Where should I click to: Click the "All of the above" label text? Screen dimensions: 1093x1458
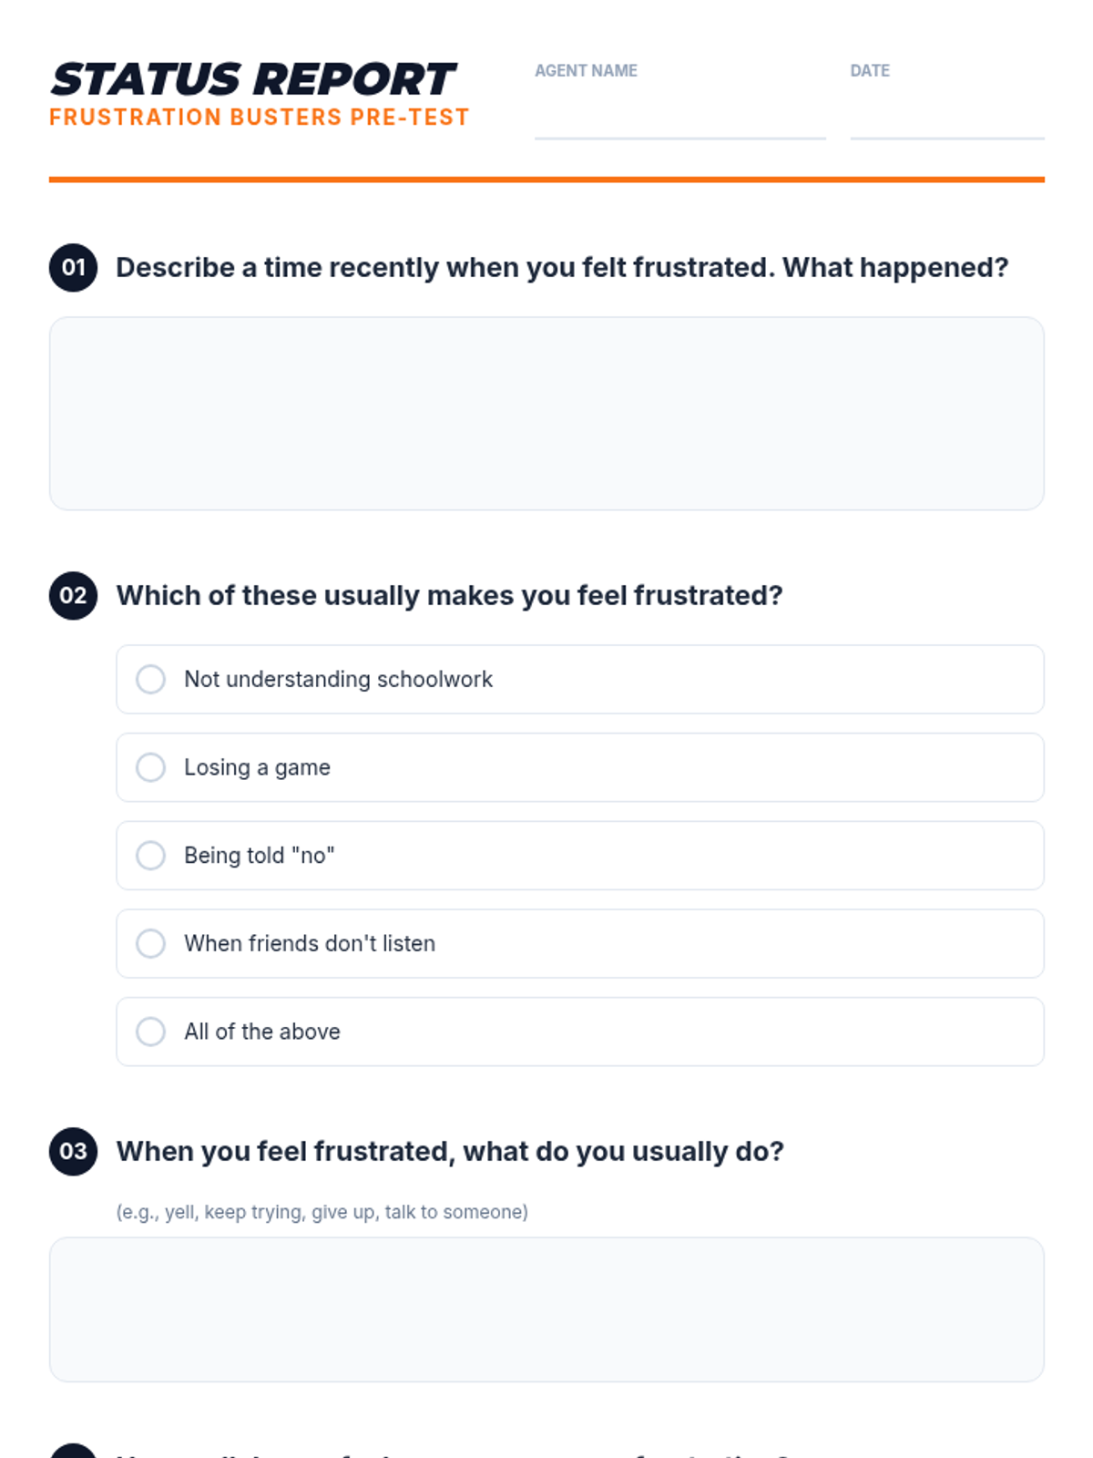point(262,1032)
